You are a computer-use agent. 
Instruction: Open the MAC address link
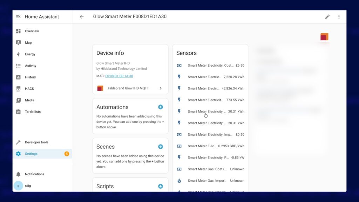(x=119, y=76)
